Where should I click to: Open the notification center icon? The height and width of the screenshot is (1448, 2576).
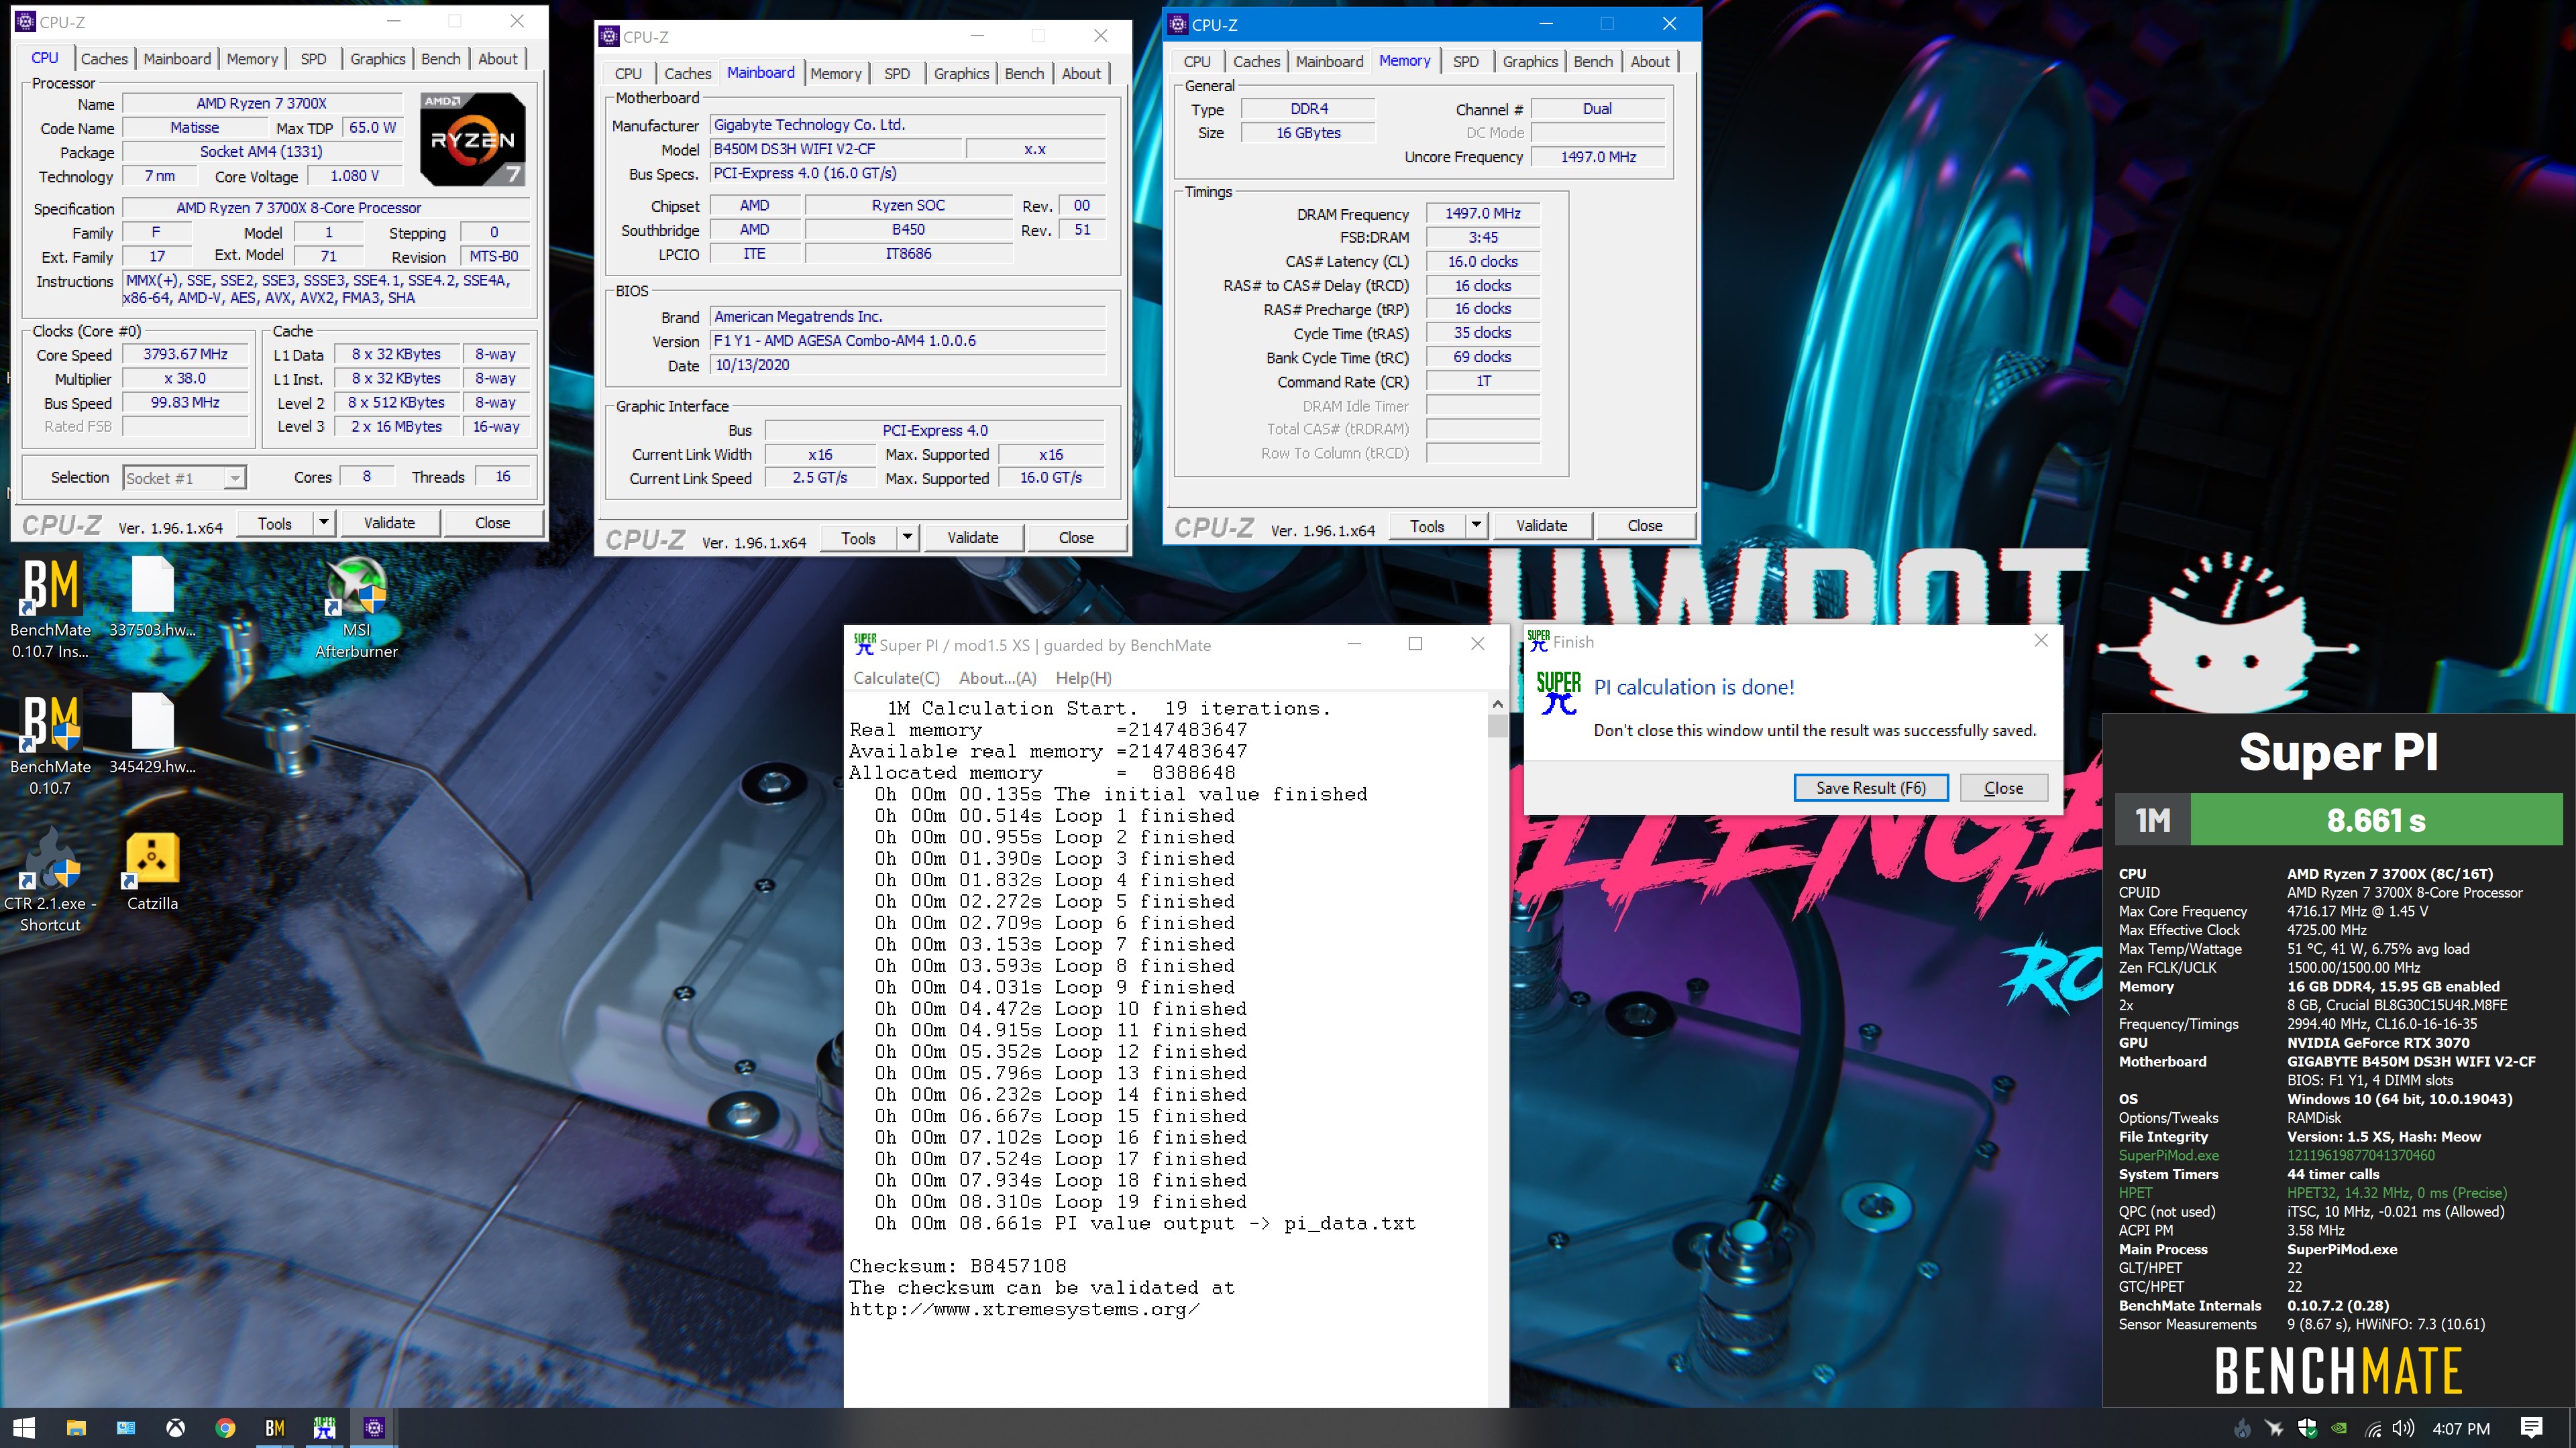click(2532, 1428)
